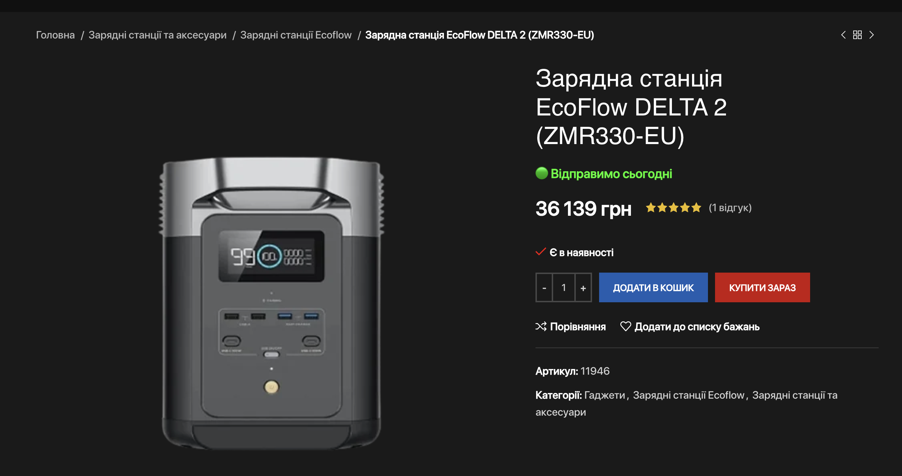
Task: Click the quantity input field
Action: pos(564,287)
